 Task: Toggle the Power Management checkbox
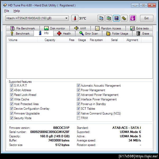78,90
